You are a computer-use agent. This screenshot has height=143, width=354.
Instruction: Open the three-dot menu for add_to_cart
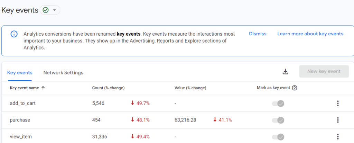pyautogui.click(x=338, y=103)
